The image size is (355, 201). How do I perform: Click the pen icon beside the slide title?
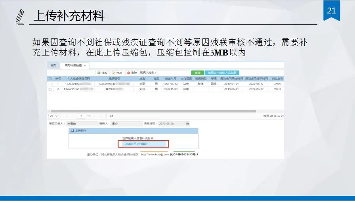coord(20,17)
